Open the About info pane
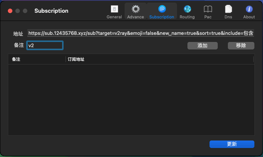This screenshot has height=157, width=263. [249, 12]
